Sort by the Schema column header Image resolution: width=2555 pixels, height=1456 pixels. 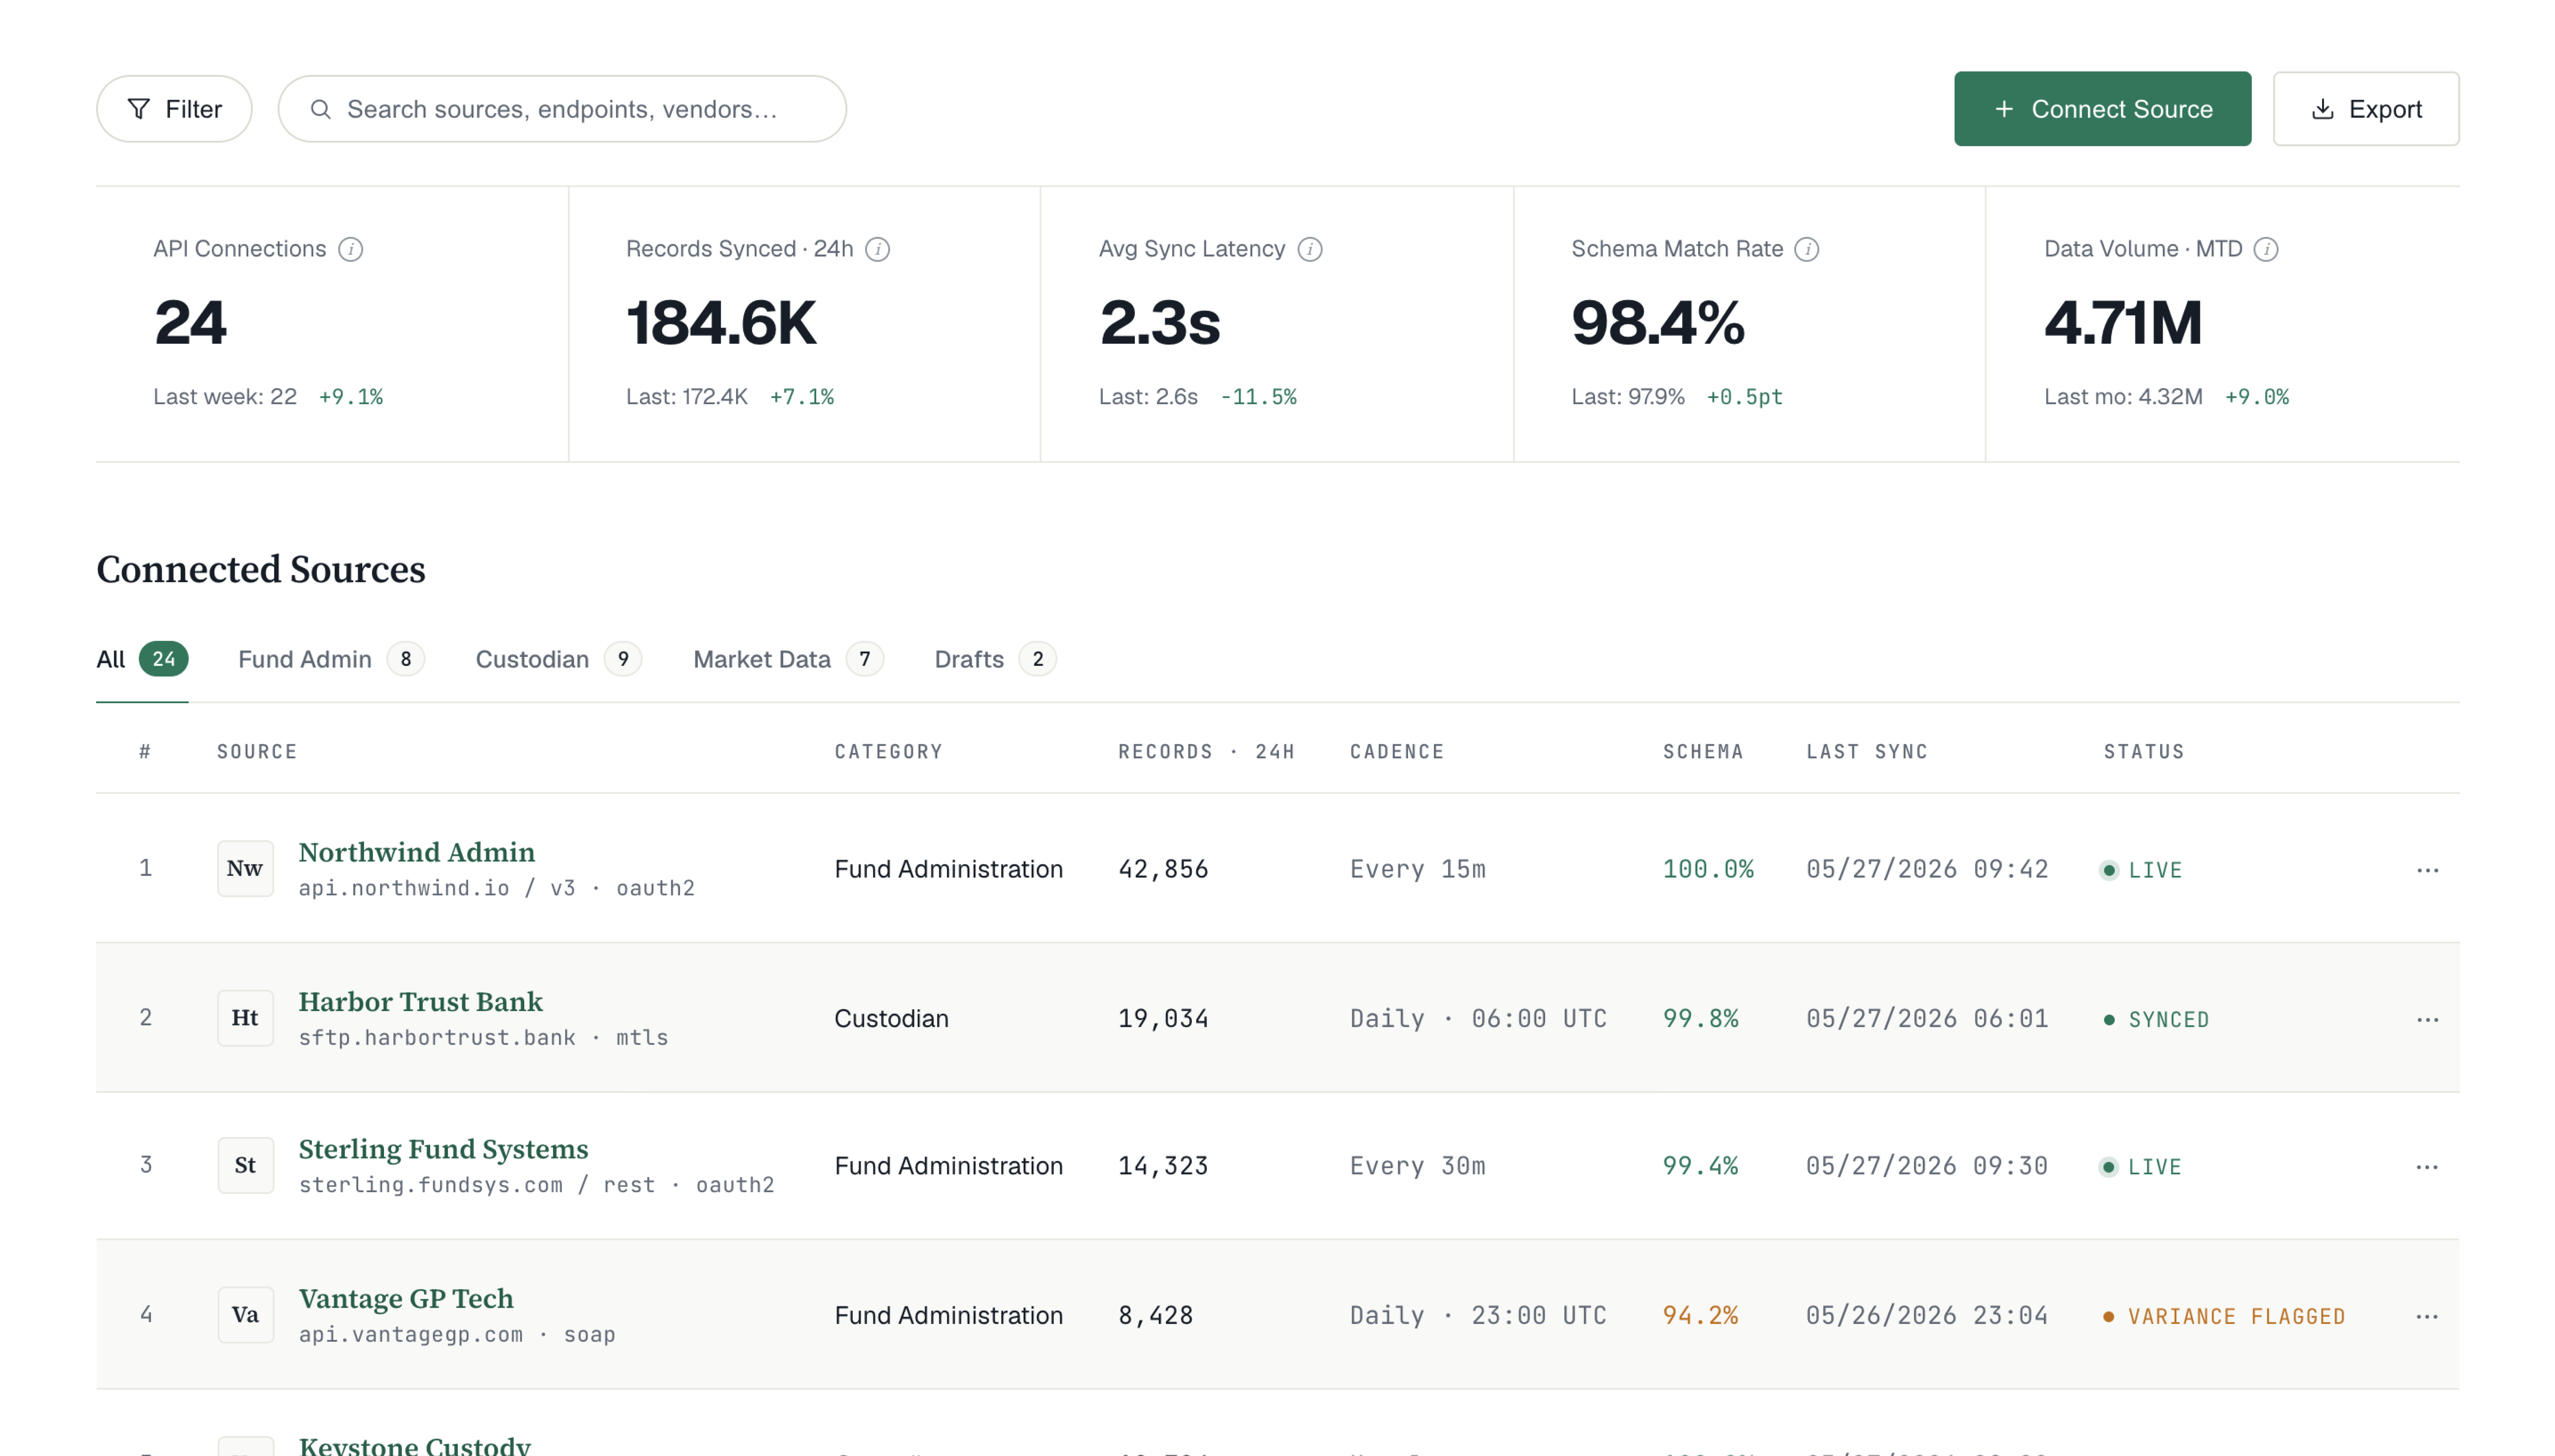(x=1703, y=752)
